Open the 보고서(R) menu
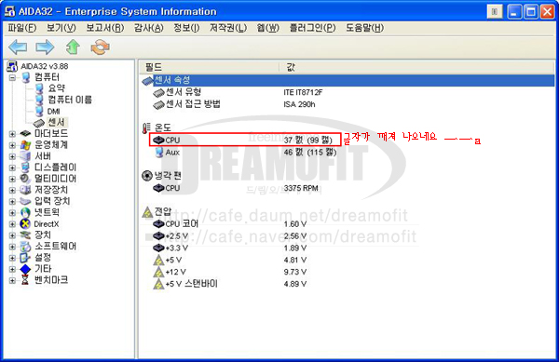This screenshot has width=559, height=362. 104,28
